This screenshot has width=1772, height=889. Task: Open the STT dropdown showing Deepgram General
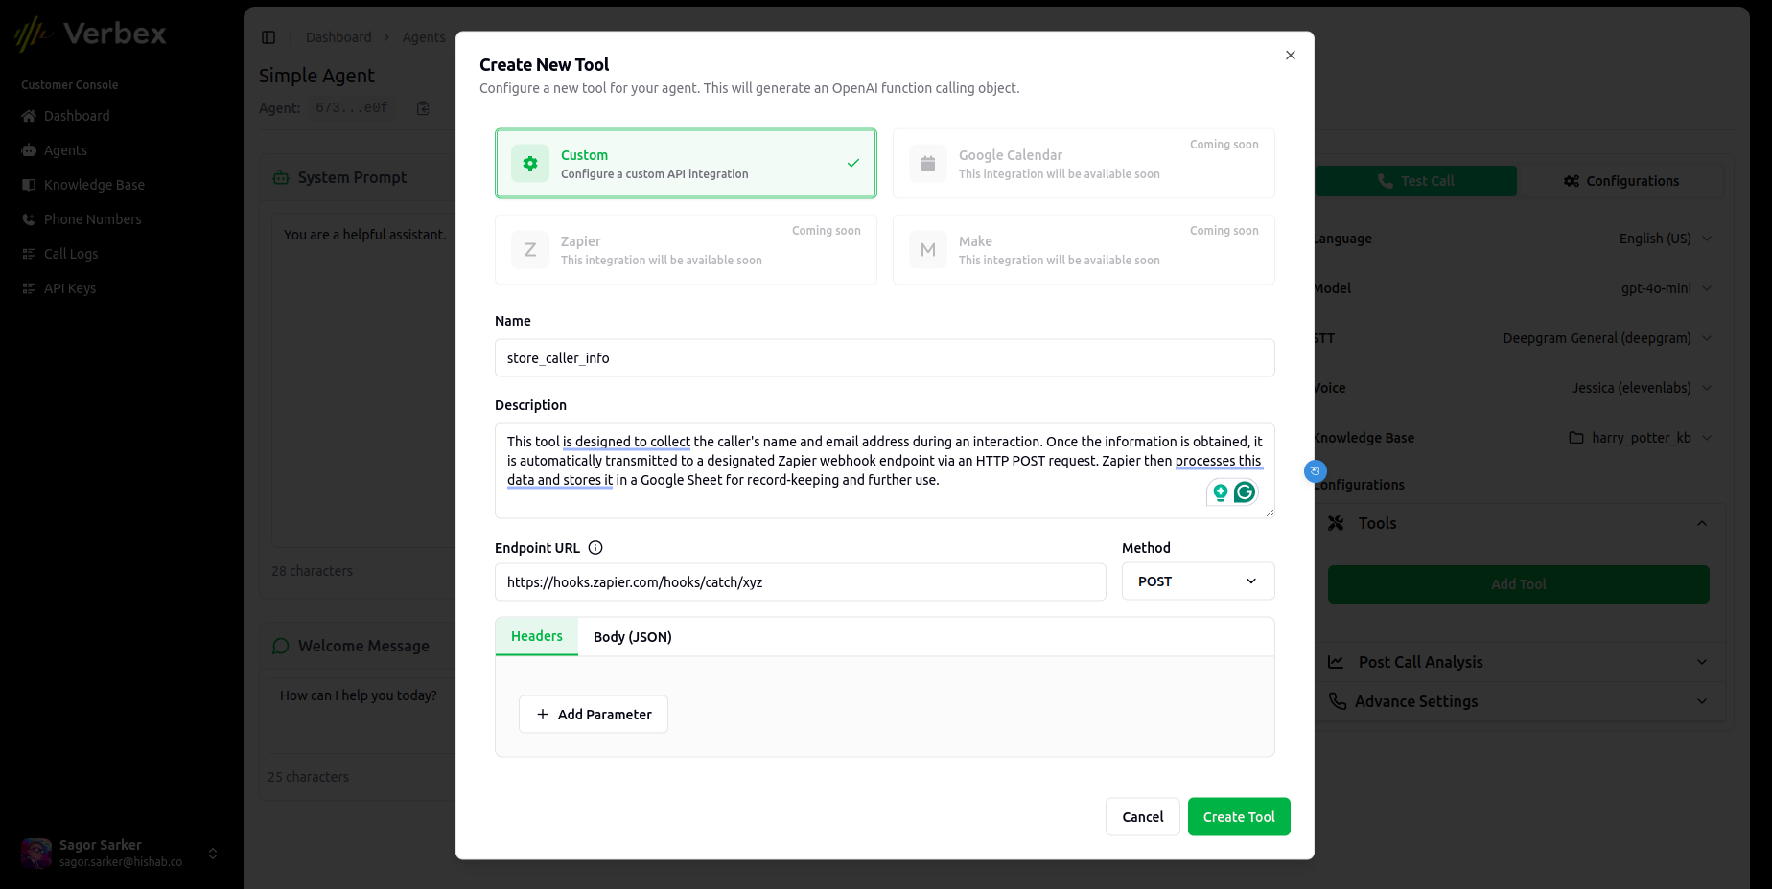1607,338
